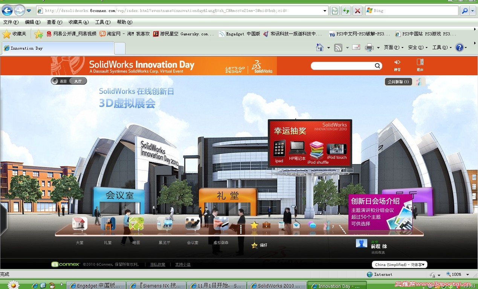Viewport: 478px width, 289px height.
Task: Click the compatibility view icon near address bar
Action: pos(334,11)
